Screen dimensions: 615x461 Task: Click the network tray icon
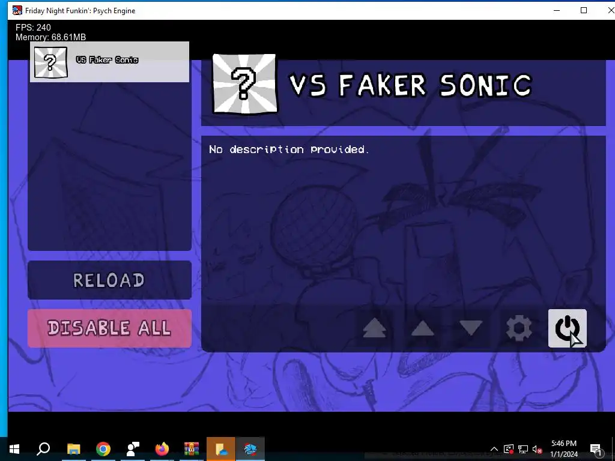(523, 449)
